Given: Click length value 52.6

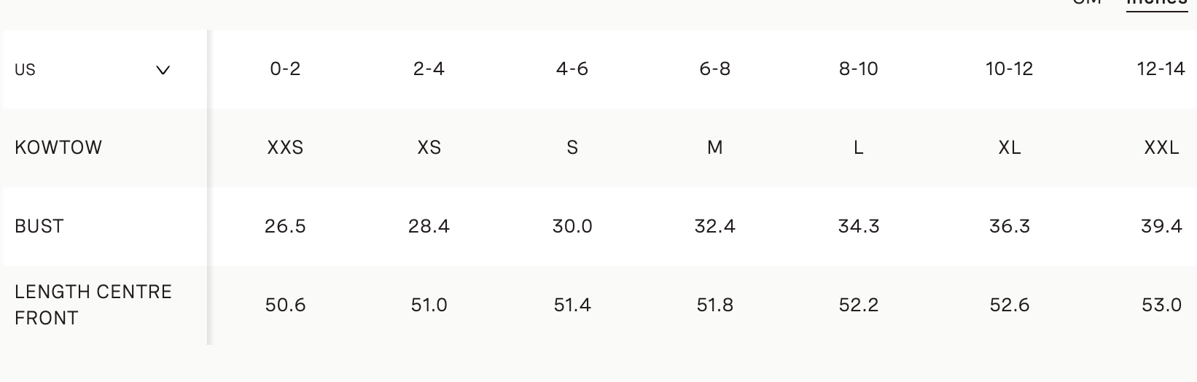Looking at the screenshot, I should point(1009,305).
